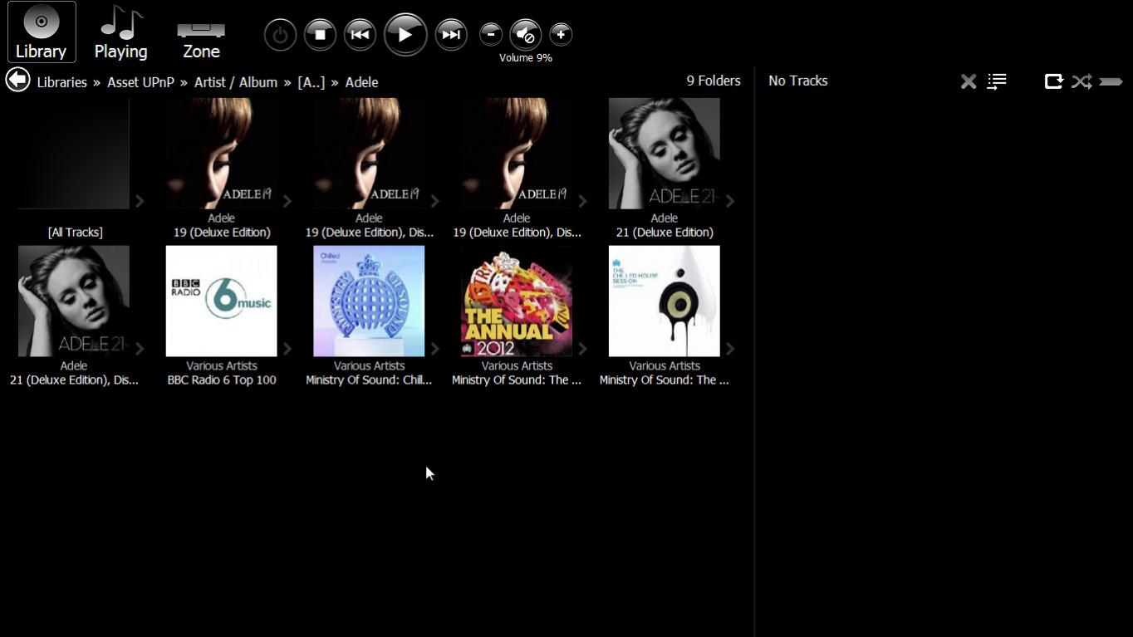Decrease volume with the minus button

tap(491, 34)
